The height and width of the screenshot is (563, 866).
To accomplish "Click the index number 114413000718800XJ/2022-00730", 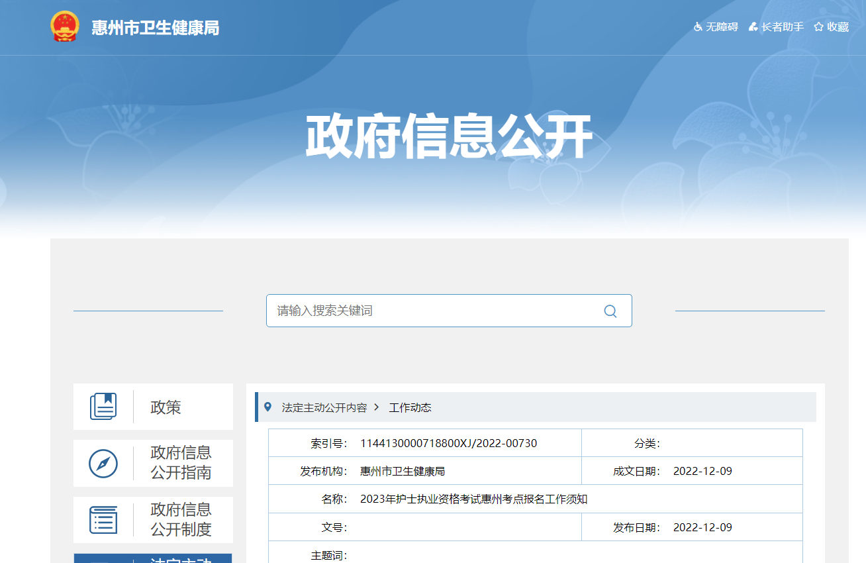I will pyautogui.click(x=448, y=444).
